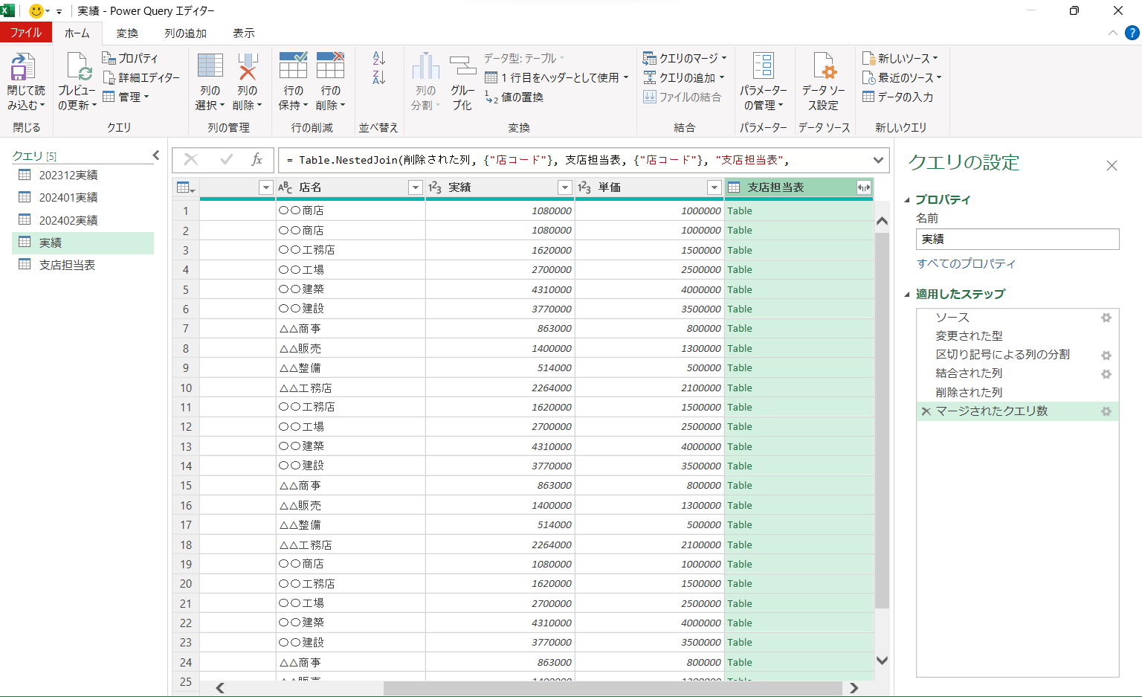Open the 店名 column filter dropdown

click(416, 187)
